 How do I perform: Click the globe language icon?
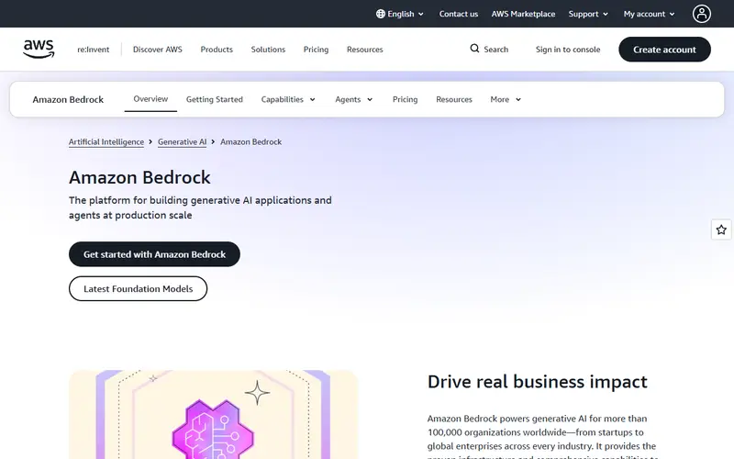point(381,14)
